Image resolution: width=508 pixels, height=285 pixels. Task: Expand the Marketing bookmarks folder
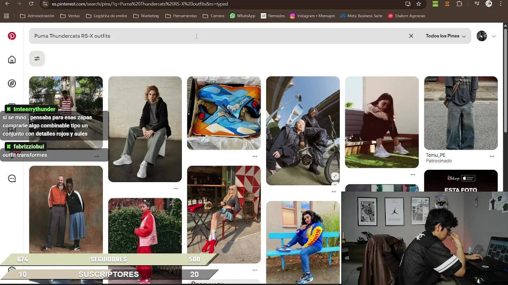point(146,16)
